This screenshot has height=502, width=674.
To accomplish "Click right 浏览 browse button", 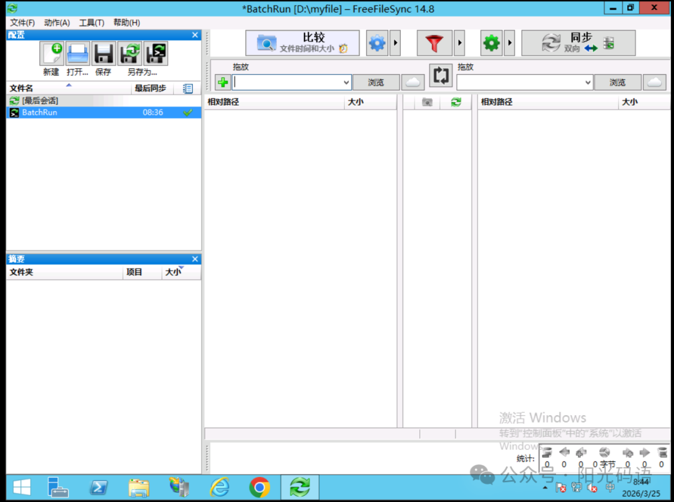I will [x=617, y=82].
